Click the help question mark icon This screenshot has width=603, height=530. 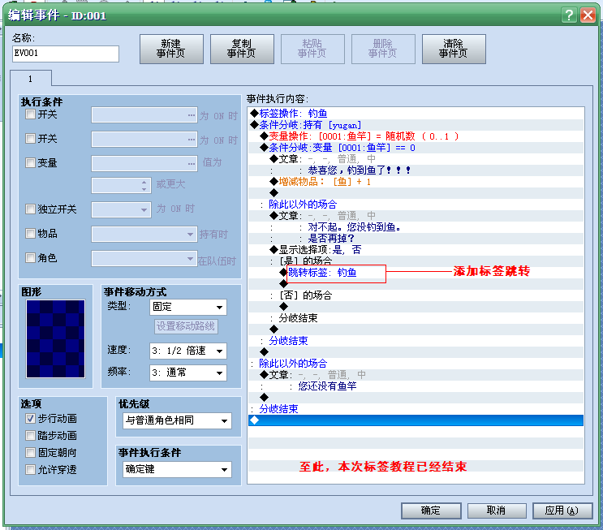pos(569,15)
